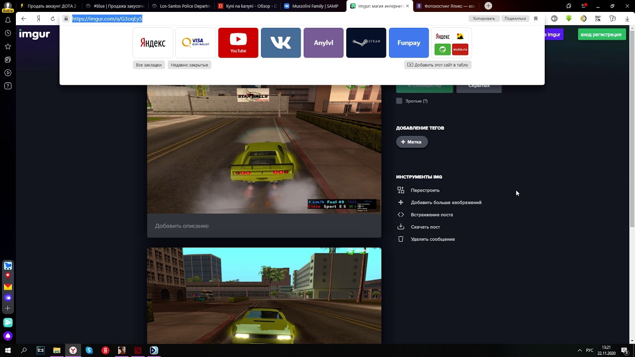Image resolution: width=635 pixels, height=357 pixels.
Task: Open the Yandex tile in the tableau
Action: click(x=153, y=43)
